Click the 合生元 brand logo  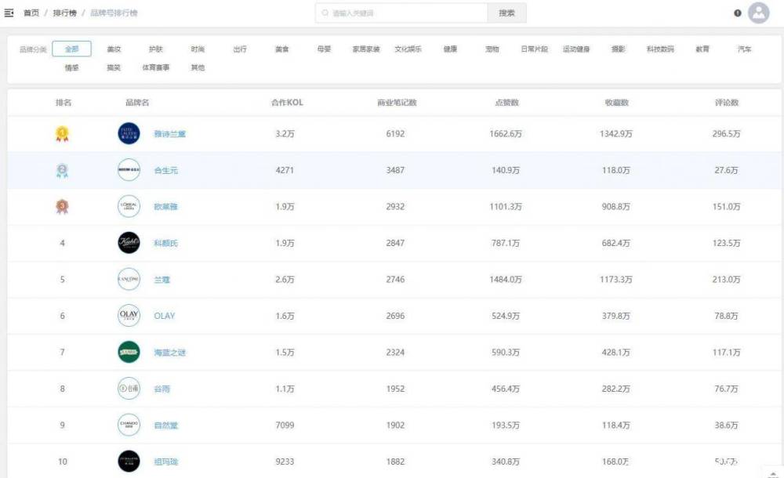tap(129, 170)
